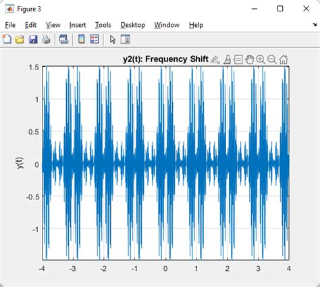320x287 pixels.
Task: Open the Property Inspector icon
Action: click(125, 39)
